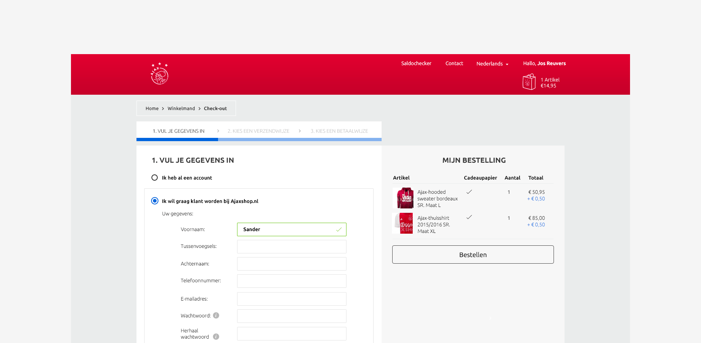701x343 pixels.
Task: Expand the Nederlands language dropdown
Action: tap(492, 64)
